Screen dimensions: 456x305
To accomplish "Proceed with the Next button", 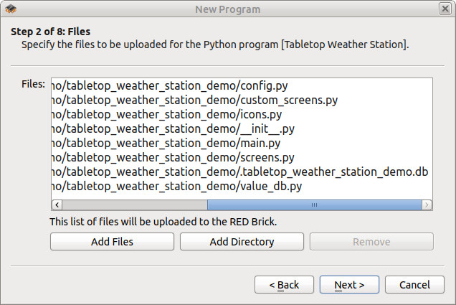I will pos(349,285).
